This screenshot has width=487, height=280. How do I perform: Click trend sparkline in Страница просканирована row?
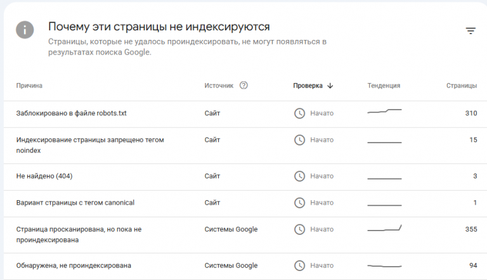[384, 228]
